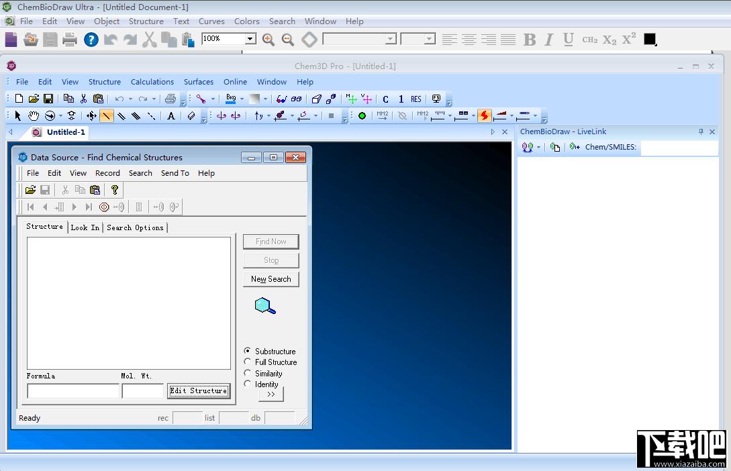Open the ChemBioDraw font name dropdown
This screenshot has height=471, width=731.
click(x=391, y=39)
